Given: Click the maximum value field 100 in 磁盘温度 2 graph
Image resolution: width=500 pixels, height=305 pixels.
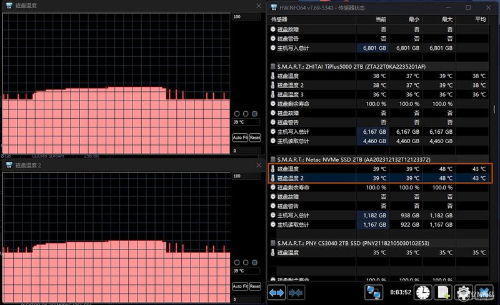Looking at the screenshot, I should 246,176.
